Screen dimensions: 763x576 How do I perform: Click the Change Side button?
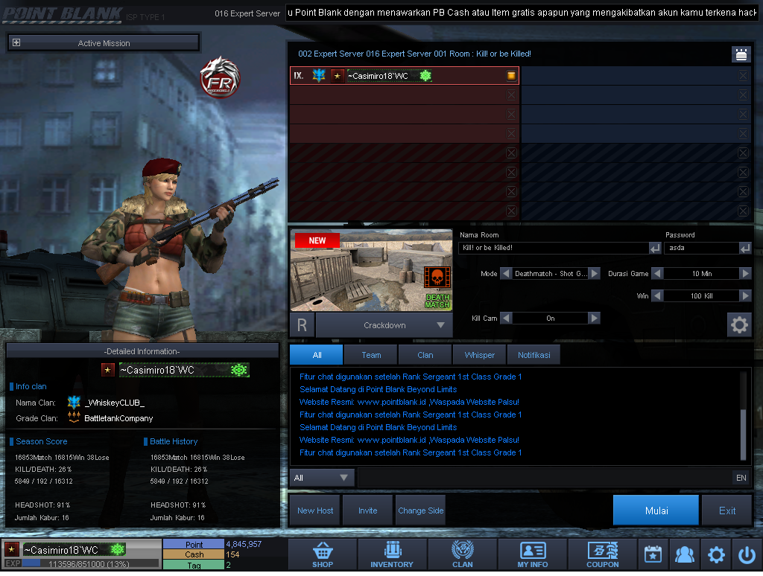pos(421,511)
